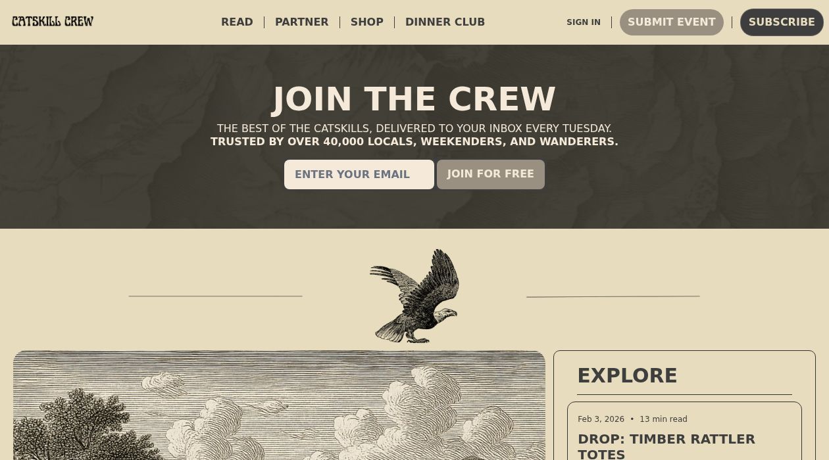This screenshot has height=460, width=829.
Task: Focus the Enter Your Email field
Action: [x=359, y=174]
